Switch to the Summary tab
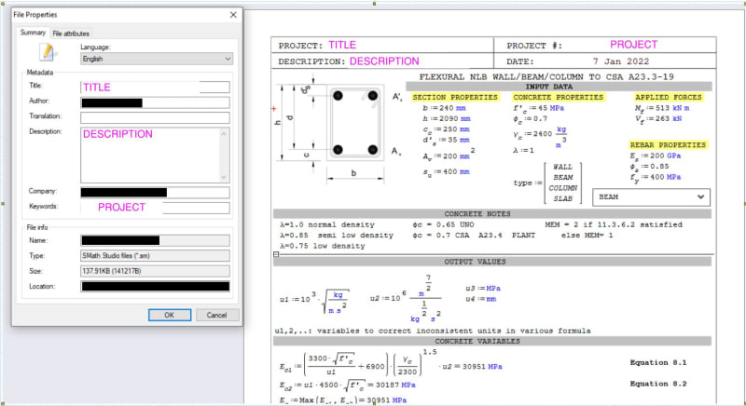746x406 pixels. click(33, 33)
